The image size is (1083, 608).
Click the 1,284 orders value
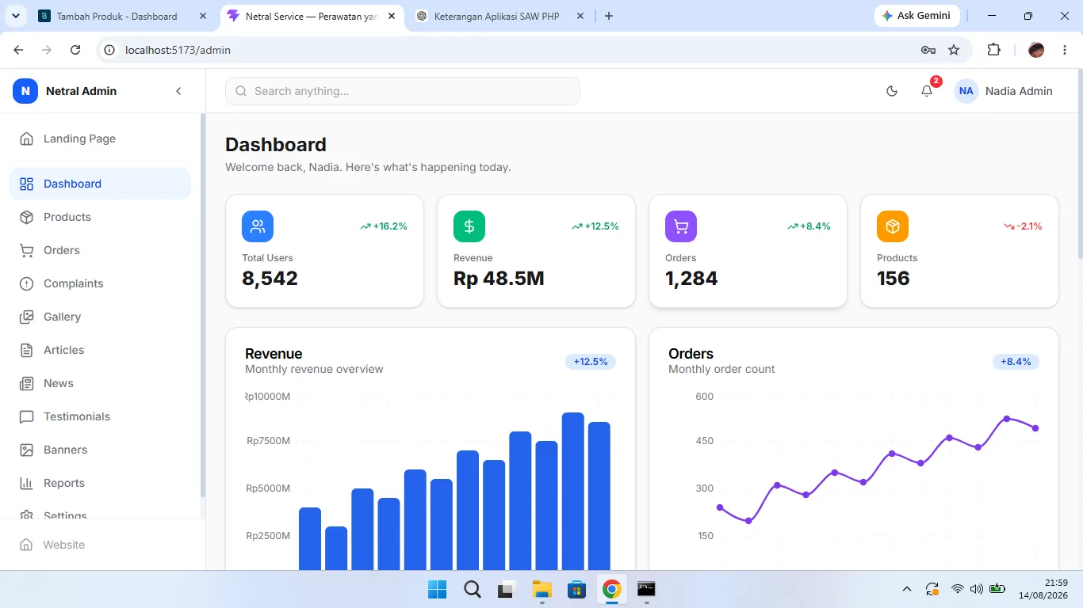tap(691, 279)
